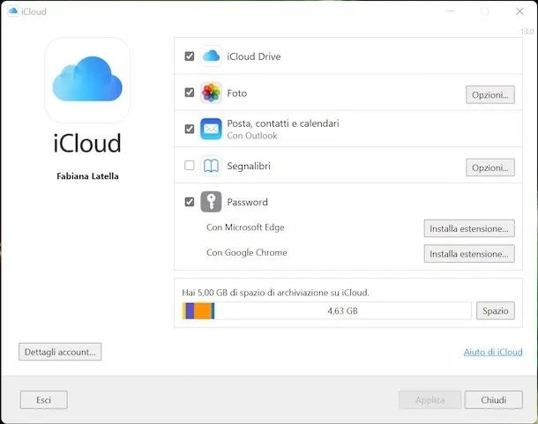Click the 'Segnalibri' label text
Image resolution: width=538 pixels, height=424 pixels.
249,166
